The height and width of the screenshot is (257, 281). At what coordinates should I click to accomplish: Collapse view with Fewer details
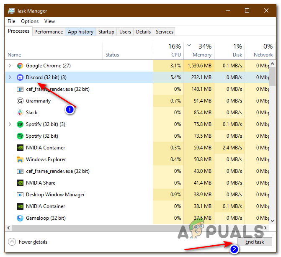(28, 242)
